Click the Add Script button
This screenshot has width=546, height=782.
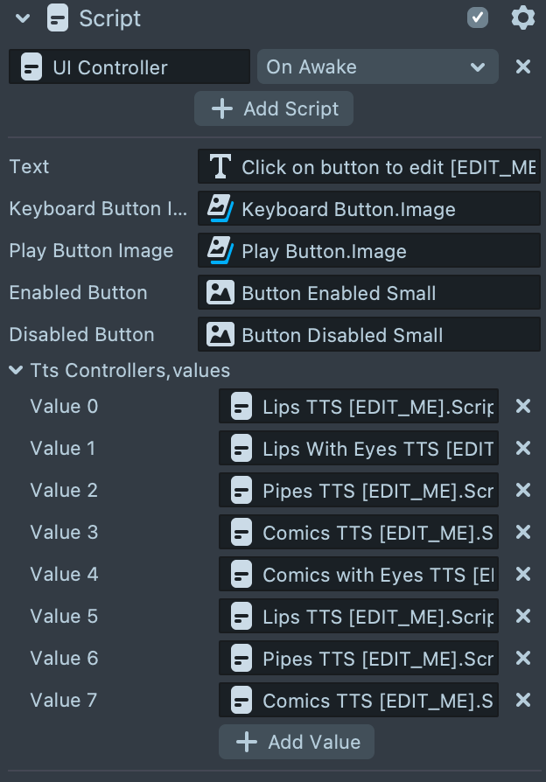(x=274, y=108)
